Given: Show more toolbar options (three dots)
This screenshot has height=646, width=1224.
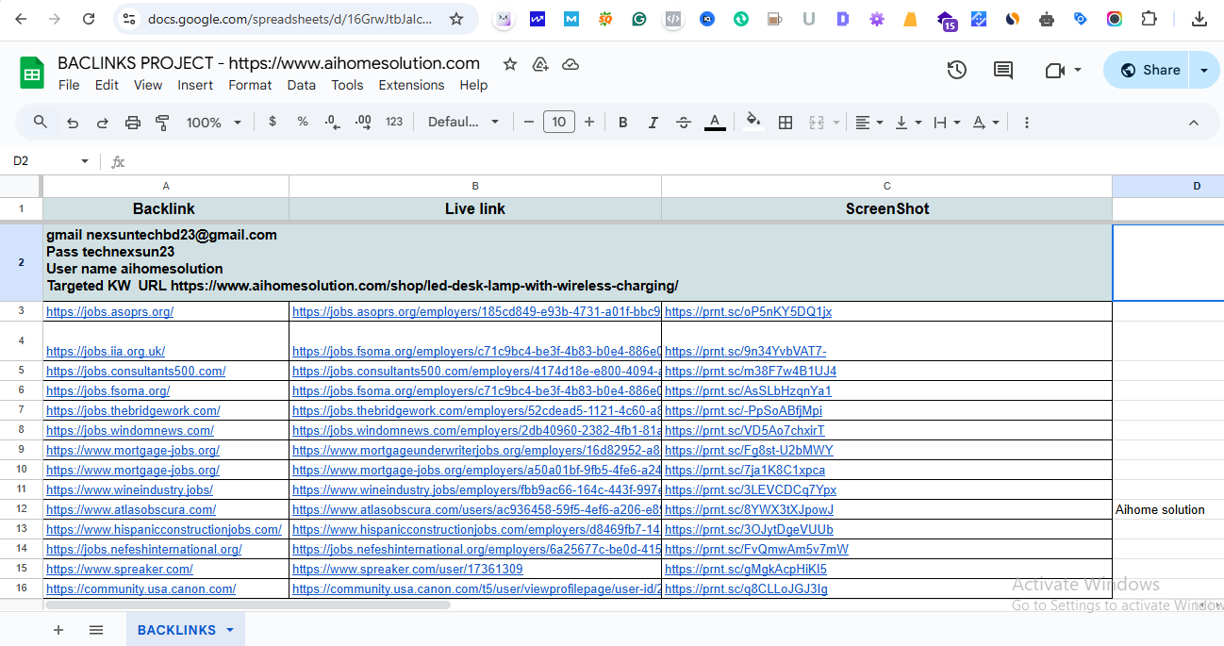Looking at the screenshot, I should coord(1027,123).
